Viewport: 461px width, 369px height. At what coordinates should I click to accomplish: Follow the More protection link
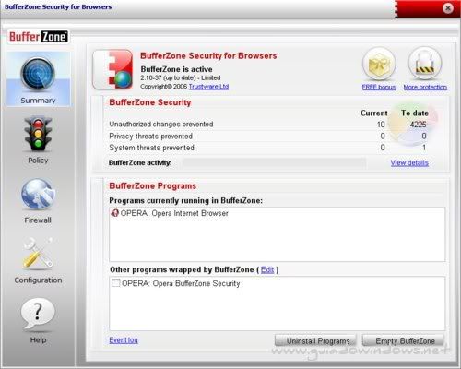(x=425, y=87)
